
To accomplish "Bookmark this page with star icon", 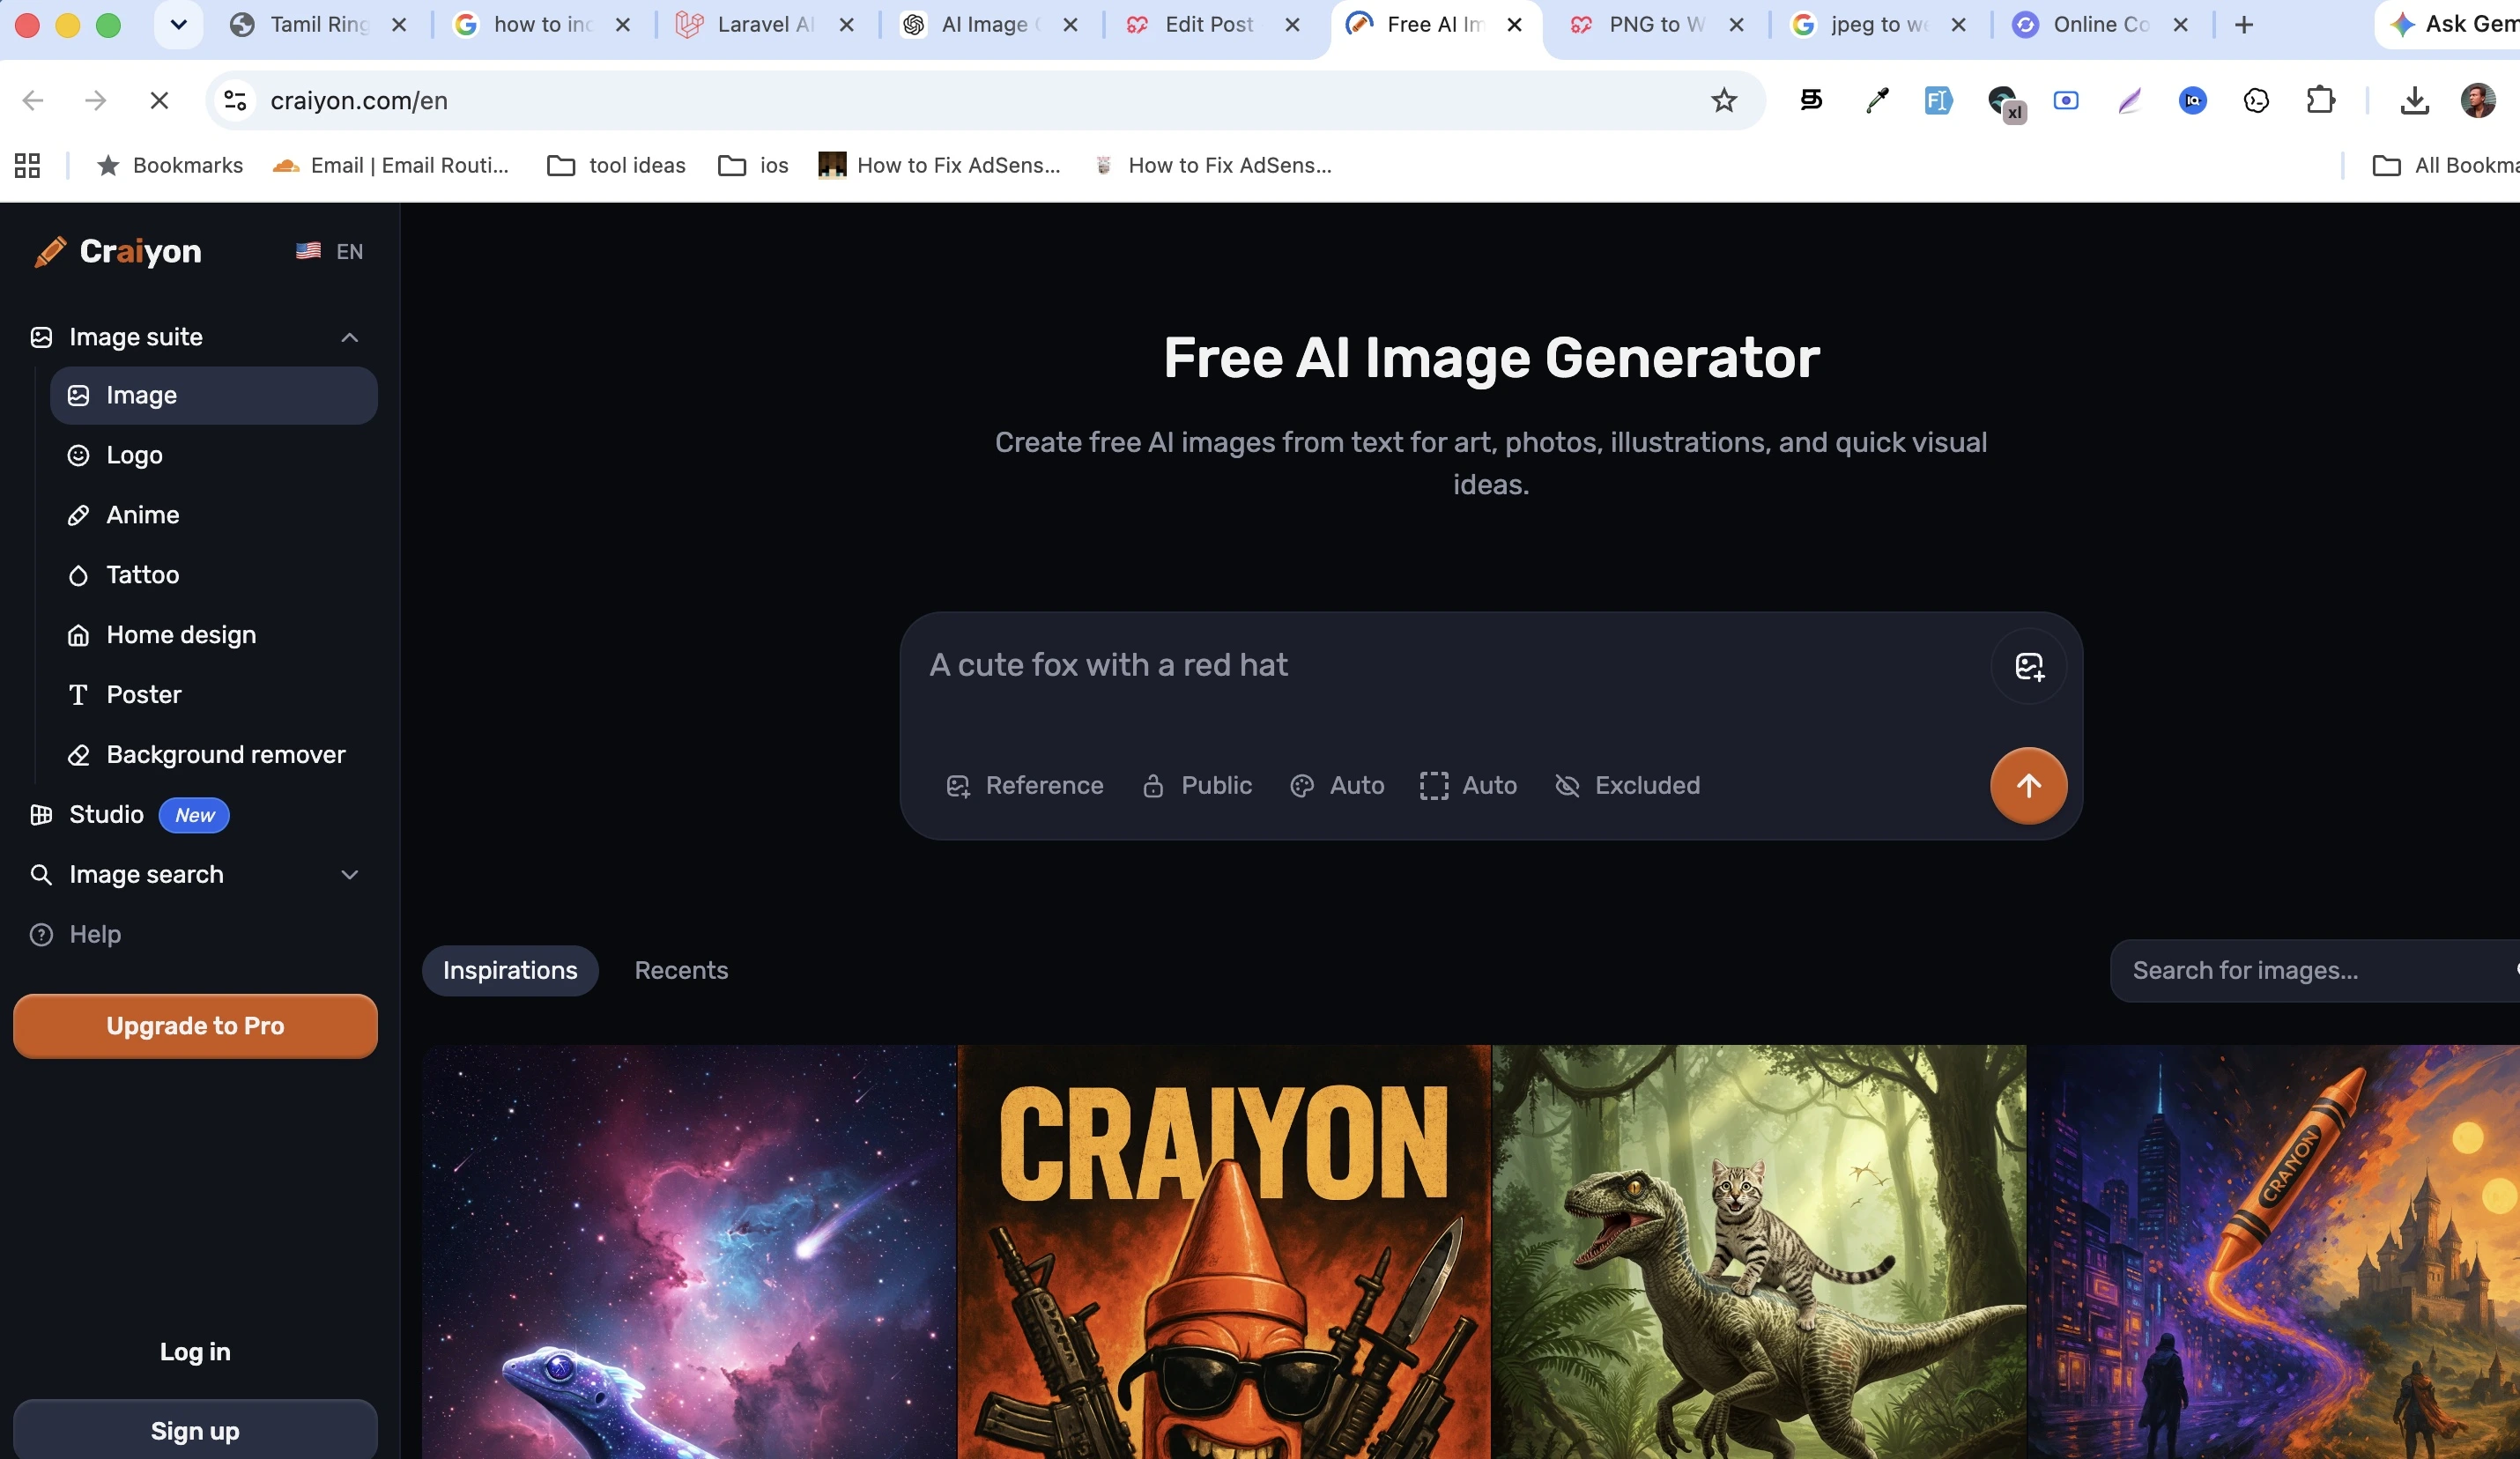I will tap(1724, 100).
